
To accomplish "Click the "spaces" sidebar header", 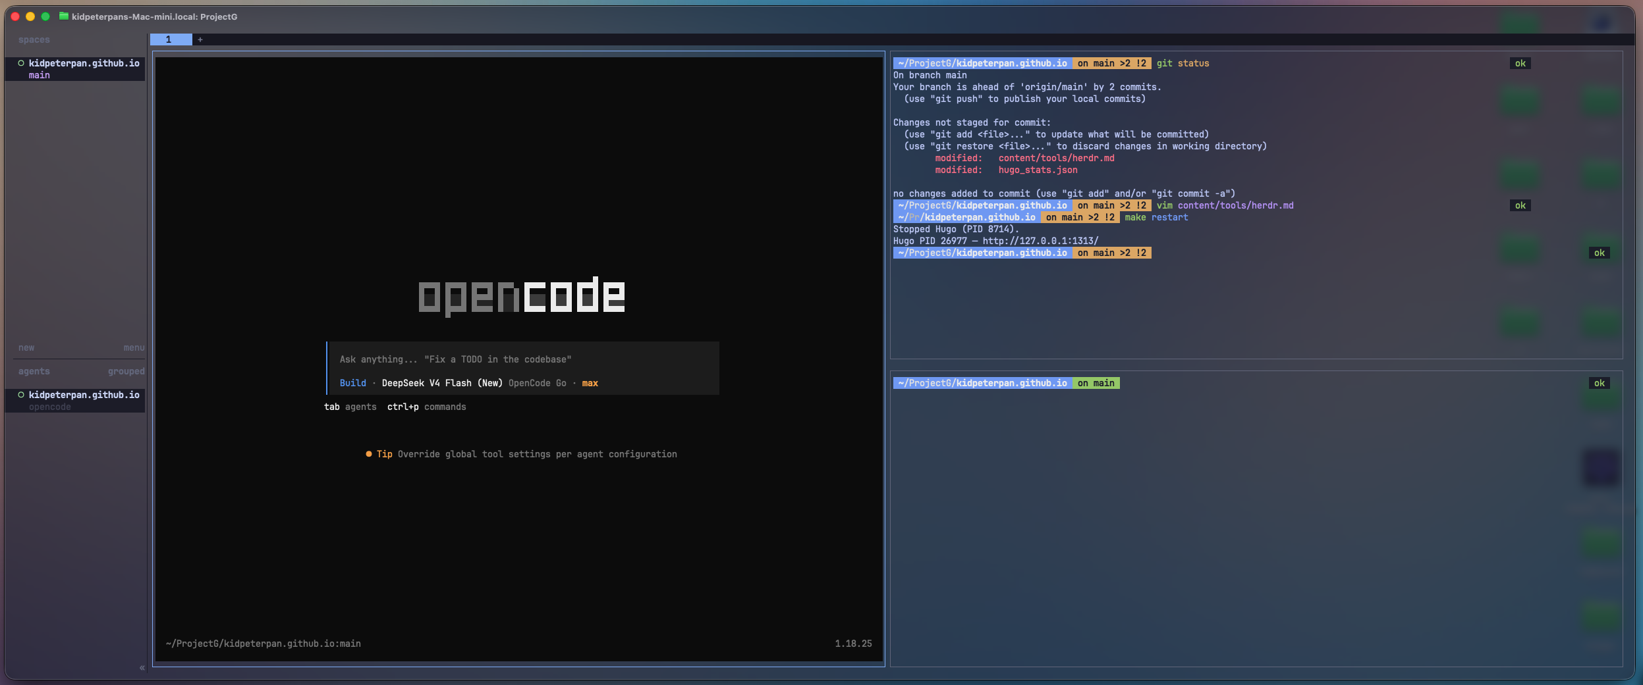I will 34,39.
